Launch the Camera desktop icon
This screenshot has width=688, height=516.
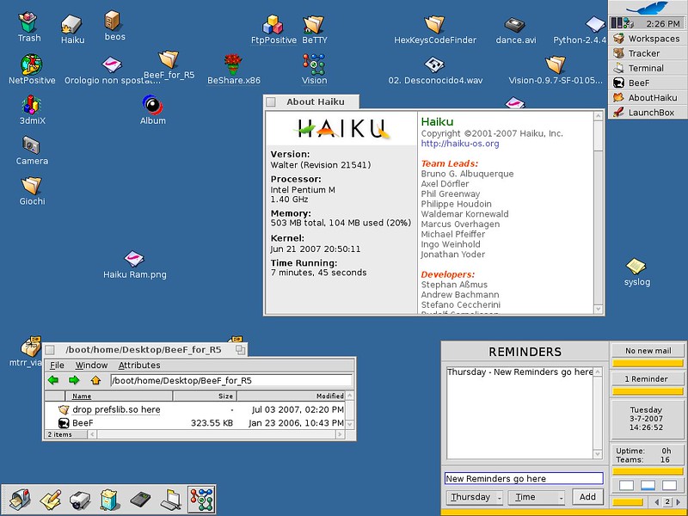(31, 145)
